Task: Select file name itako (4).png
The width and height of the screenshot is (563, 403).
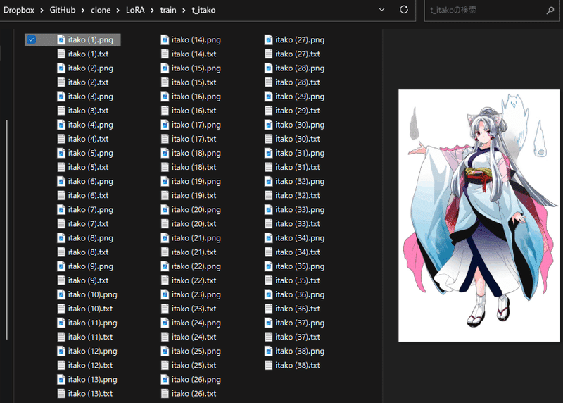Action: coord(91,125)
